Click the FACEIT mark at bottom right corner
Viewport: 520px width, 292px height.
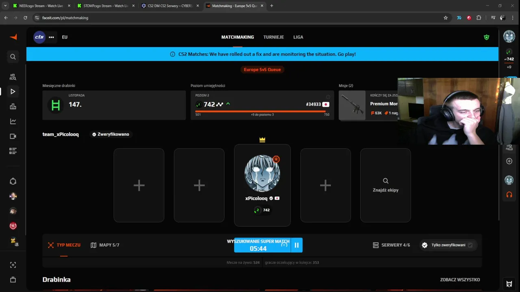pos(509,283)
